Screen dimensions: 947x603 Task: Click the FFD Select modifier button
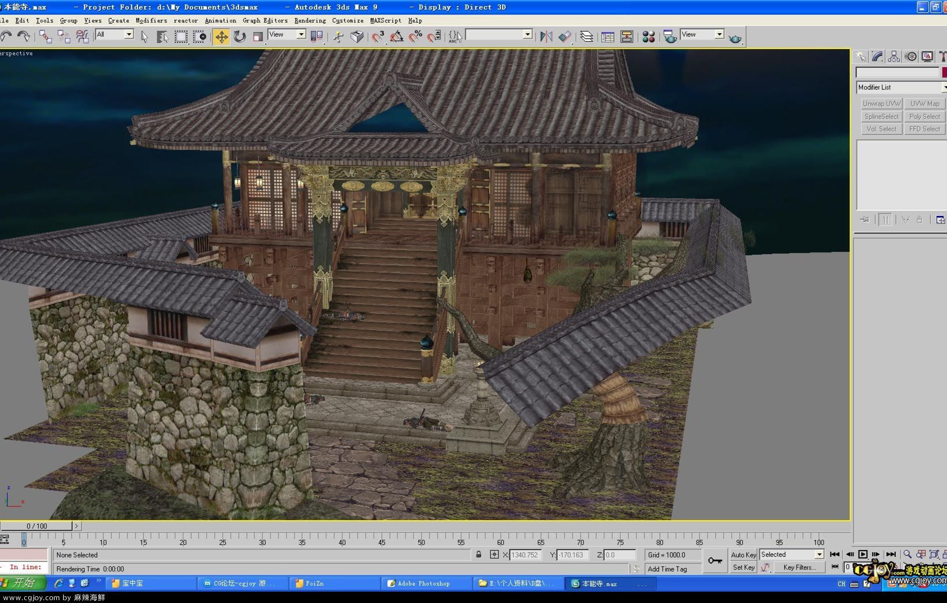coord(925,129)
